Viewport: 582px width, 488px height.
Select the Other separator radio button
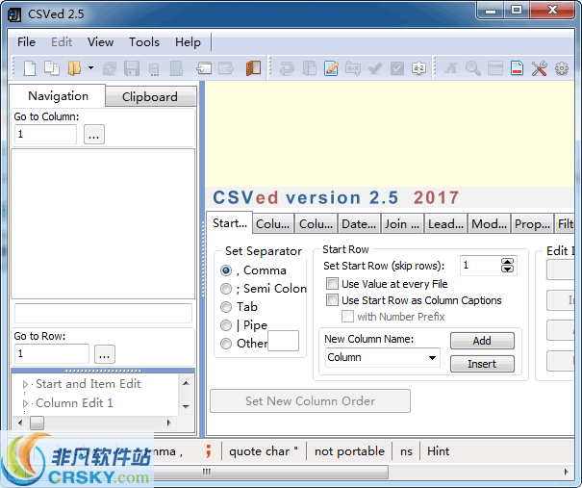(x=226, y=344)
